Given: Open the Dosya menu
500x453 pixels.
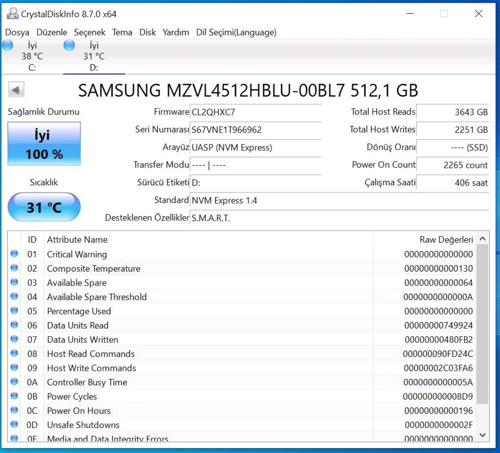Looking at the screenshot, I should coord(17,33).
